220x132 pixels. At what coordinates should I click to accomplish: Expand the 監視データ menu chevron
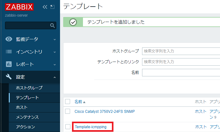pos(55,39)
